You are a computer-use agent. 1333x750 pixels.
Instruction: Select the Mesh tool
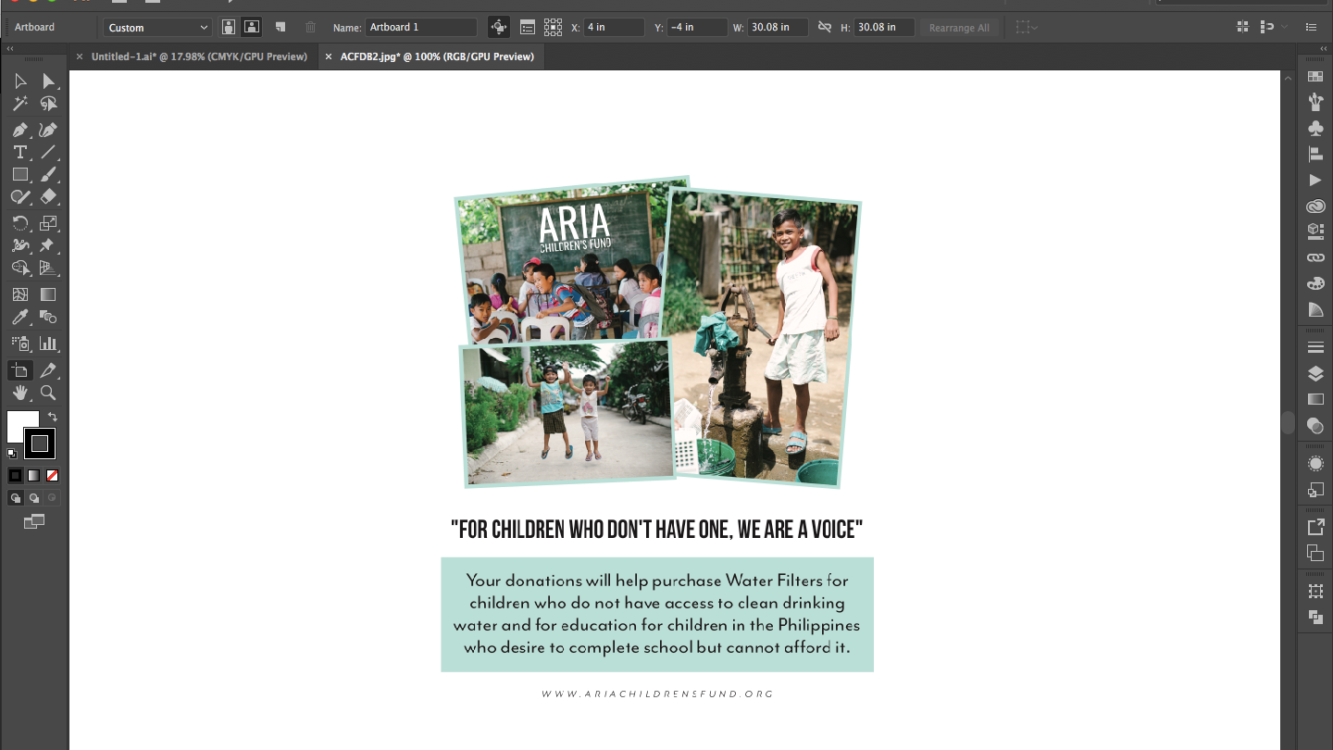20,294
